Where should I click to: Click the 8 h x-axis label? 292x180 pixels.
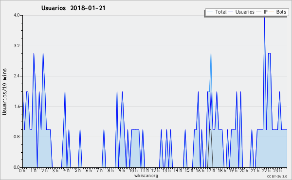(110, 170)
